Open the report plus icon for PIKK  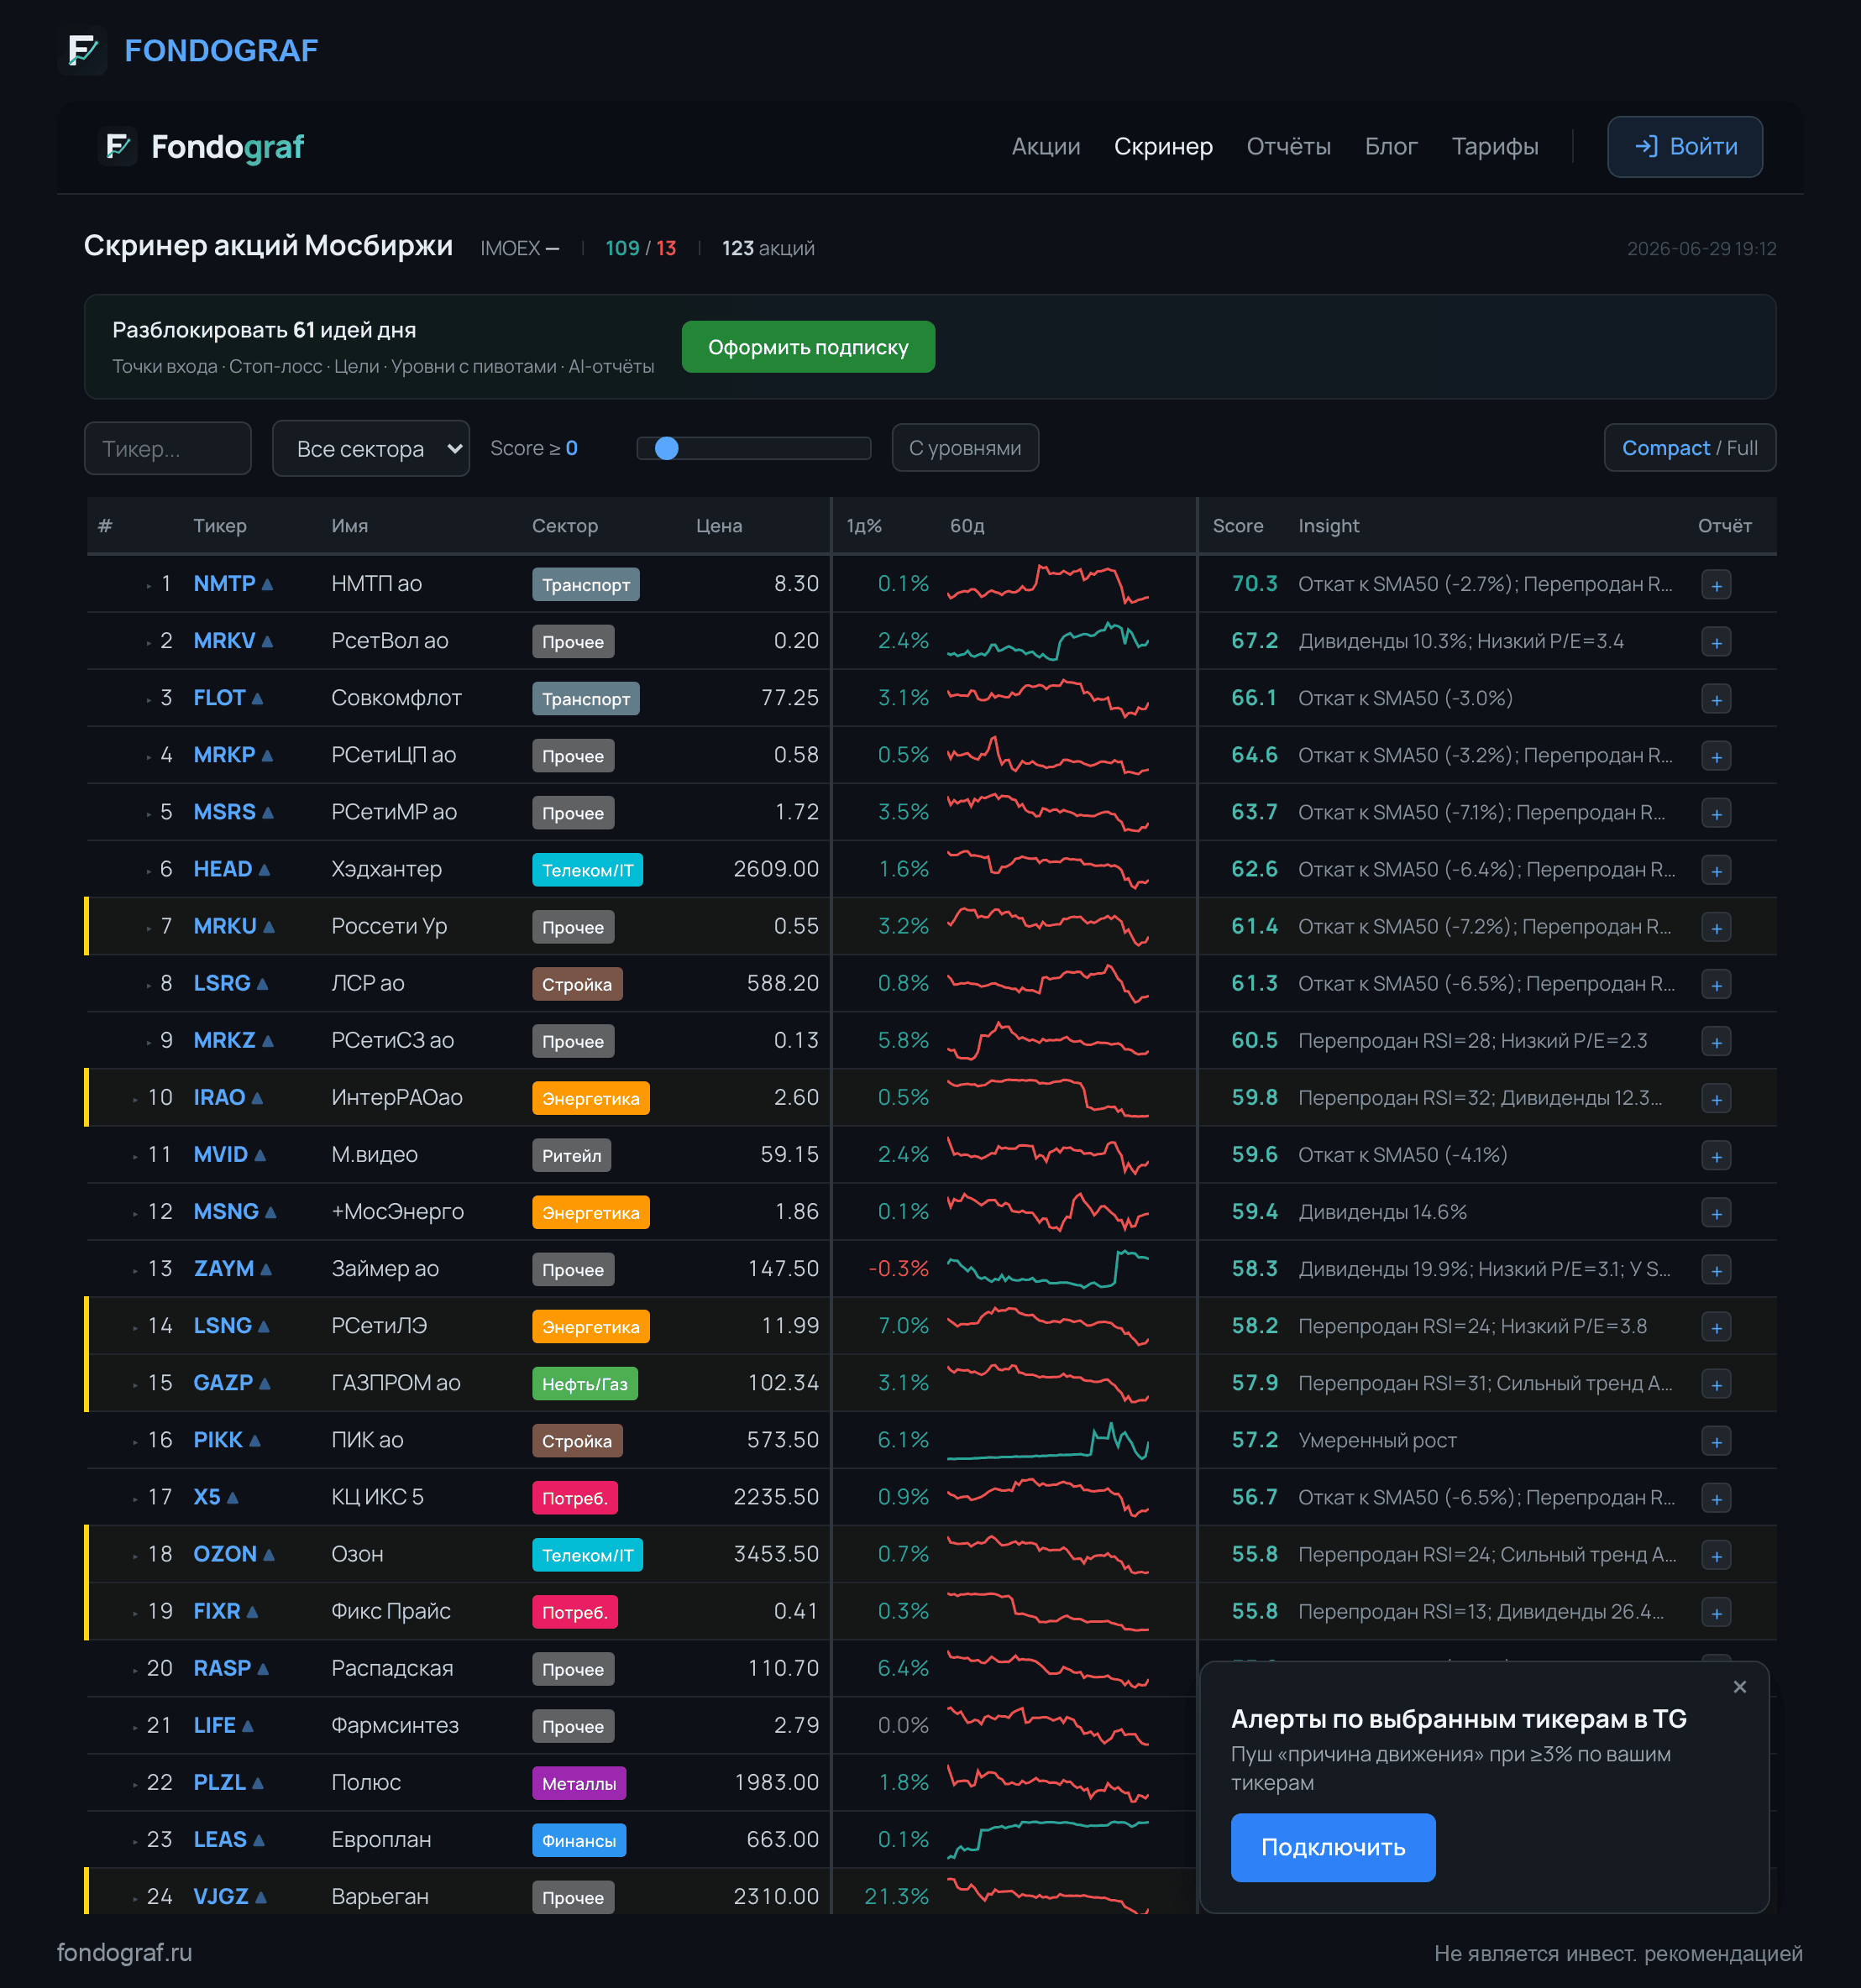tap(1716, 1440)
